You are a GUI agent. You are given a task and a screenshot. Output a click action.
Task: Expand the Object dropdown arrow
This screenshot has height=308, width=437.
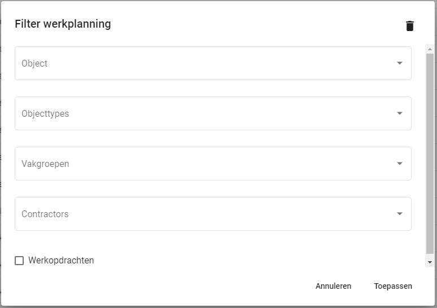400,63
